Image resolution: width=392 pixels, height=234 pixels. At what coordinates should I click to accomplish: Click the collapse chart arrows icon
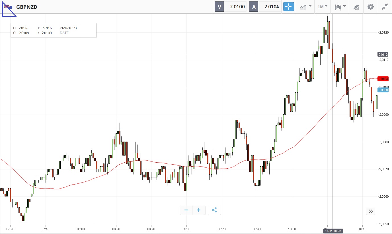pyautogui.click(x=385, y=7)
